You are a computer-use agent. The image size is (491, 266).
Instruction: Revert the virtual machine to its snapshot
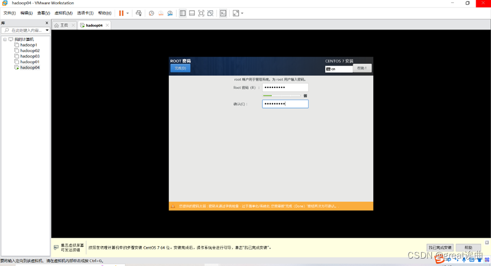click(161, 13)
